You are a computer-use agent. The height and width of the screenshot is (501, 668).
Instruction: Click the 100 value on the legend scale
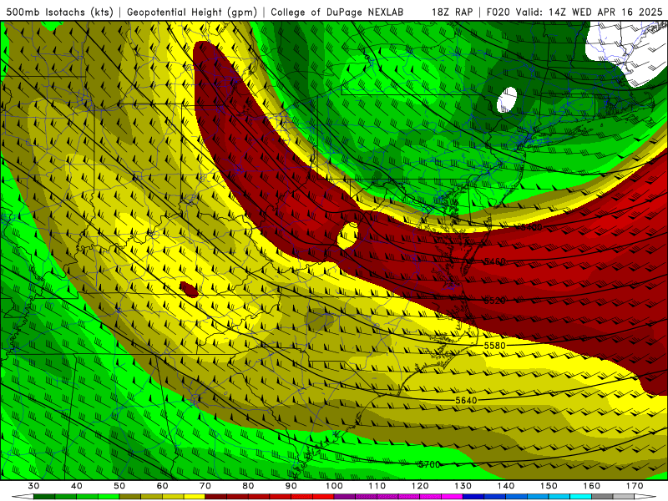[335, 486]
